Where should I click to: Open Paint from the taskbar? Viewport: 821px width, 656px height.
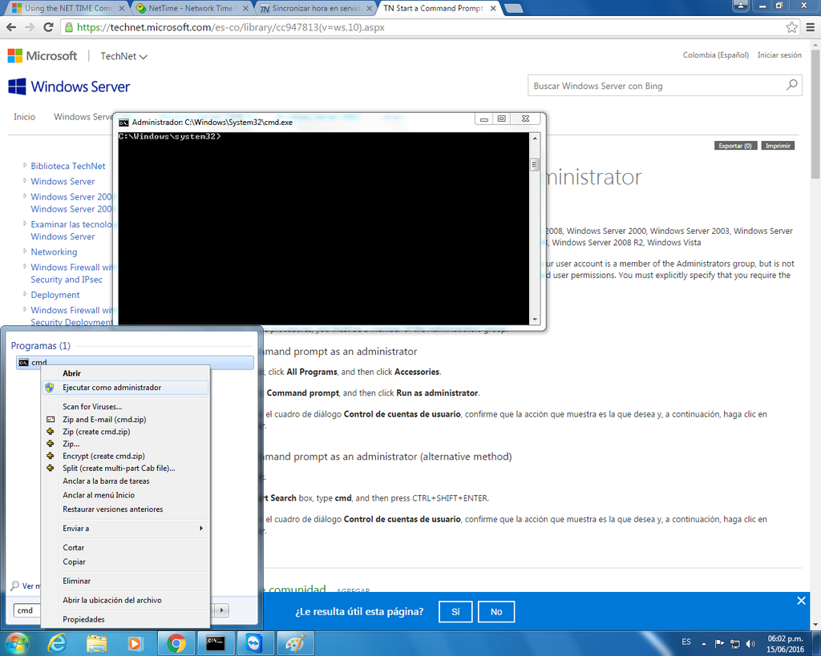[295, 643]
